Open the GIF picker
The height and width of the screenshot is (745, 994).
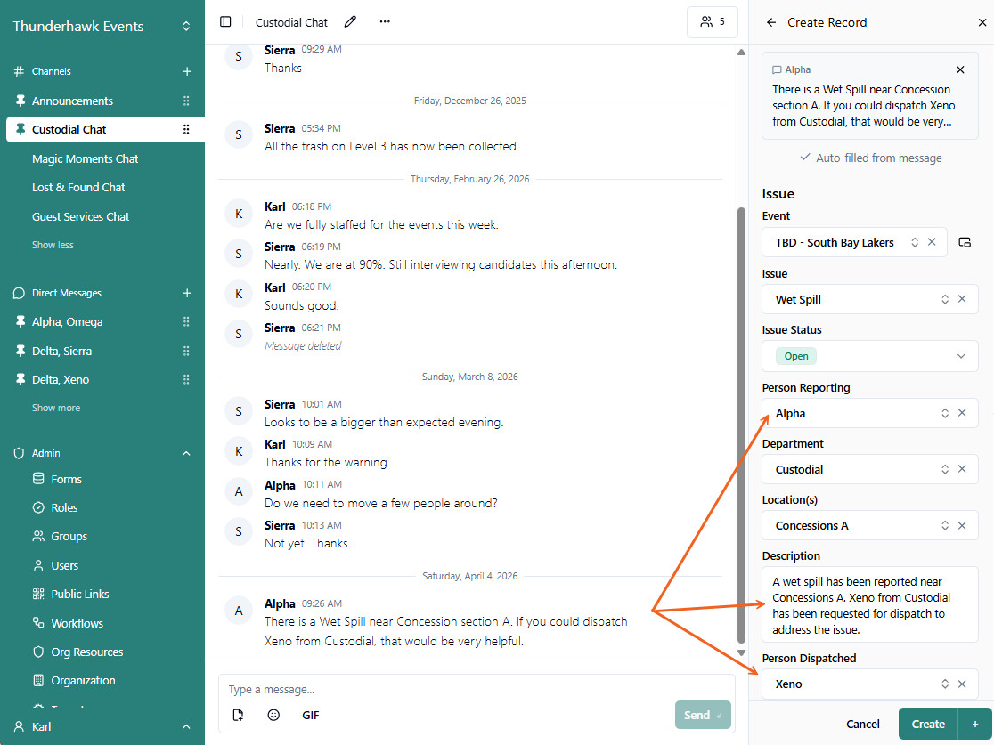point(311,716)
